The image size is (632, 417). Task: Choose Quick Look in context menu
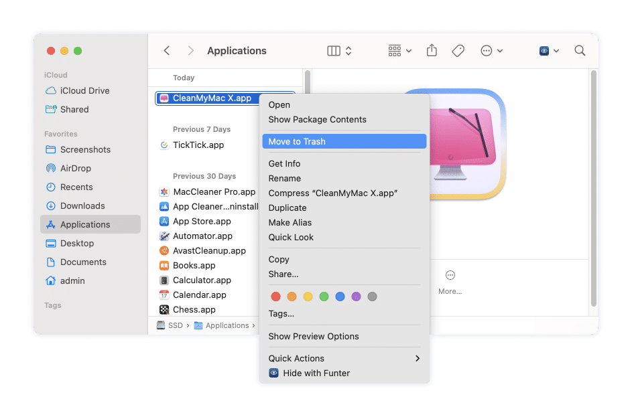tap(344, 238)
